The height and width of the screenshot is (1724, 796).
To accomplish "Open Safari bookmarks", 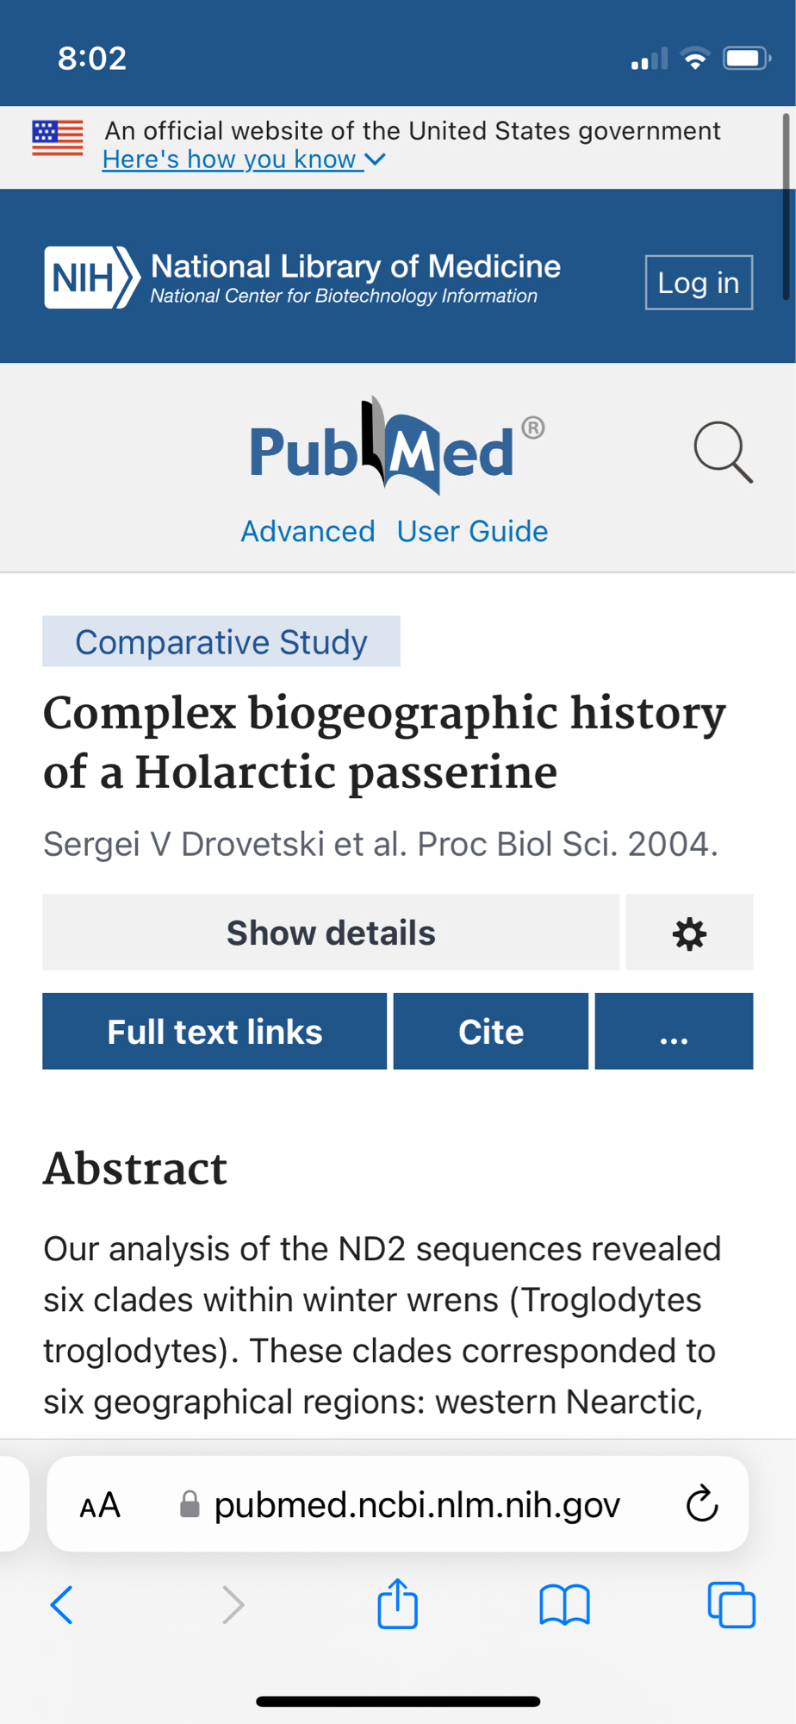I will (564, 1605).
